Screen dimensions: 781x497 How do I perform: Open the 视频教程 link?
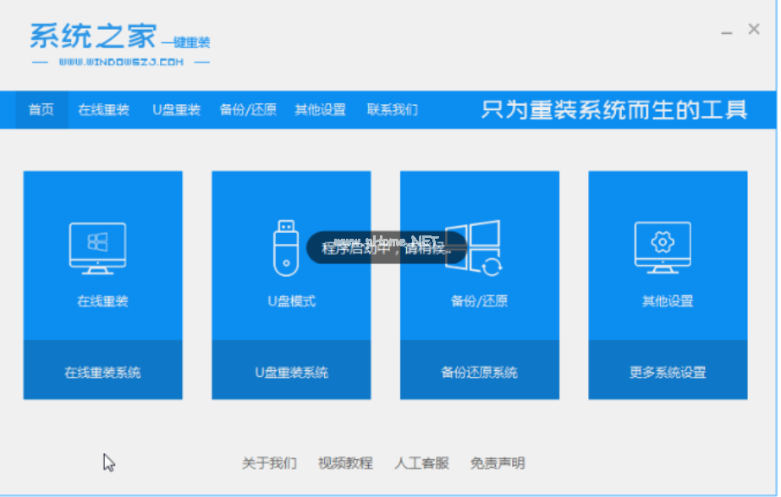(346, 463)
